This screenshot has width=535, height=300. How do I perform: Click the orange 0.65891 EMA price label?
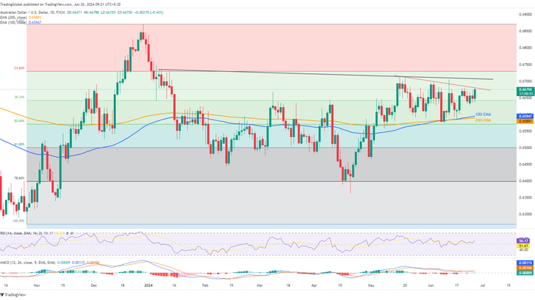point(525,121)
